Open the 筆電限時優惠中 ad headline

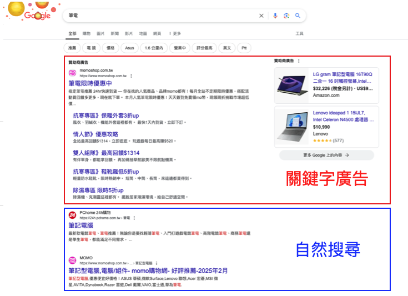pyautogui.click(x=90, y=83)
